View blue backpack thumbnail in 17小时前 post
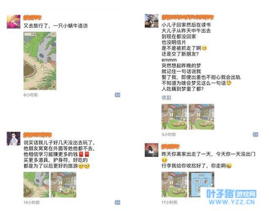This screenshot has width=269, height=211. point(201,185)
